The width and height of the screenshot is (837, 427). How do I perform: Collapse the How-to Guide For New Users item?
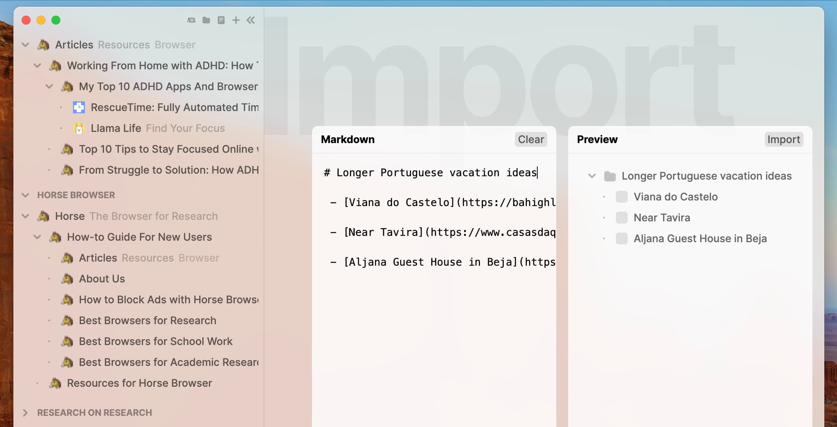pos(37,237)
